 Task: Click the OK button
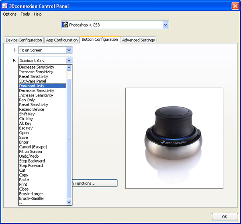coord(225,217)
